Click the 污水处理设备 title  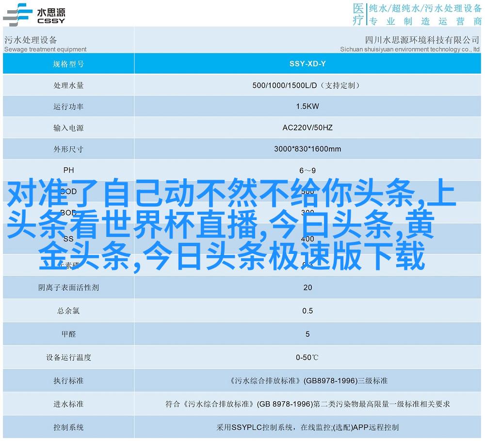click(x=31, y=40)
